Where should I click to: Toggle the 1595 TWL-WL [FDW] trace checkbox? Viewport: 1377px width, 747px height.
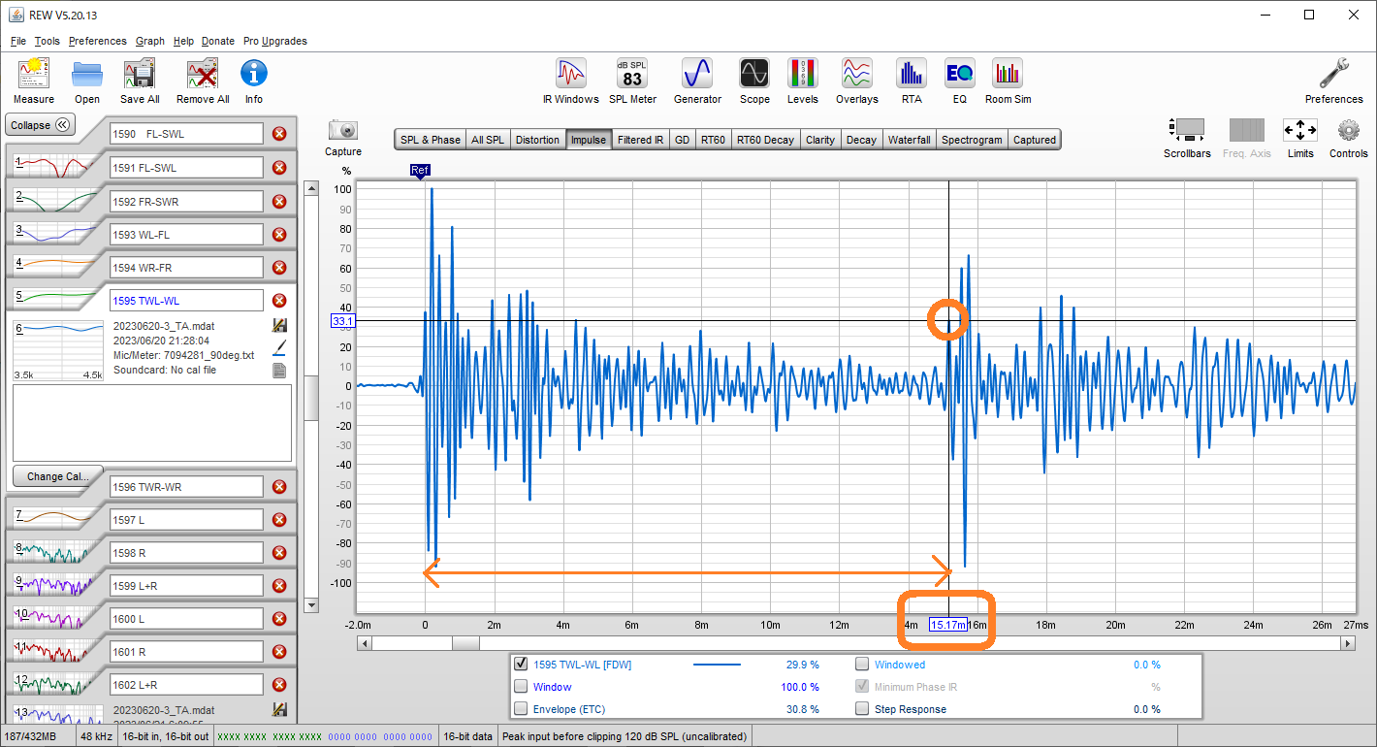522,665
